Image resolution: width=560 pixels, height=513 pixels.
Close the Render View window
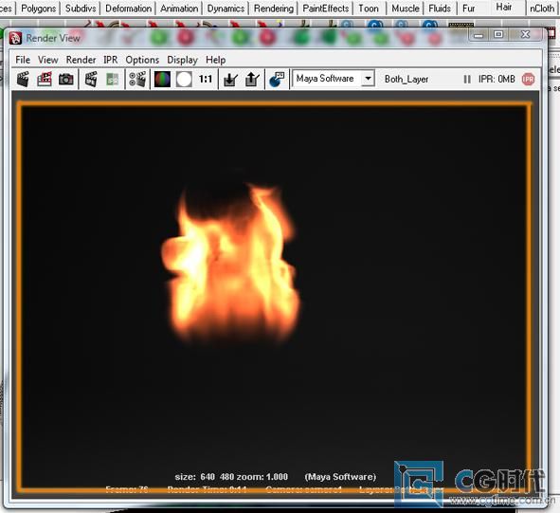(525, 34)
